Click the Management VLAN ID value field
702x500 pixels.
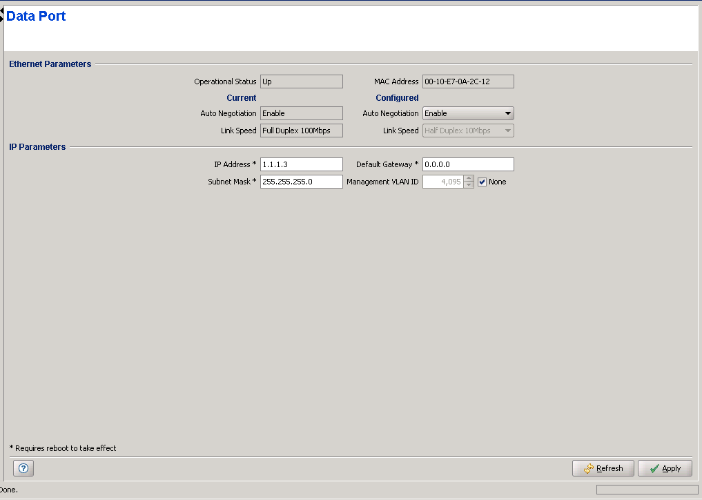click(x=442, y=182)
